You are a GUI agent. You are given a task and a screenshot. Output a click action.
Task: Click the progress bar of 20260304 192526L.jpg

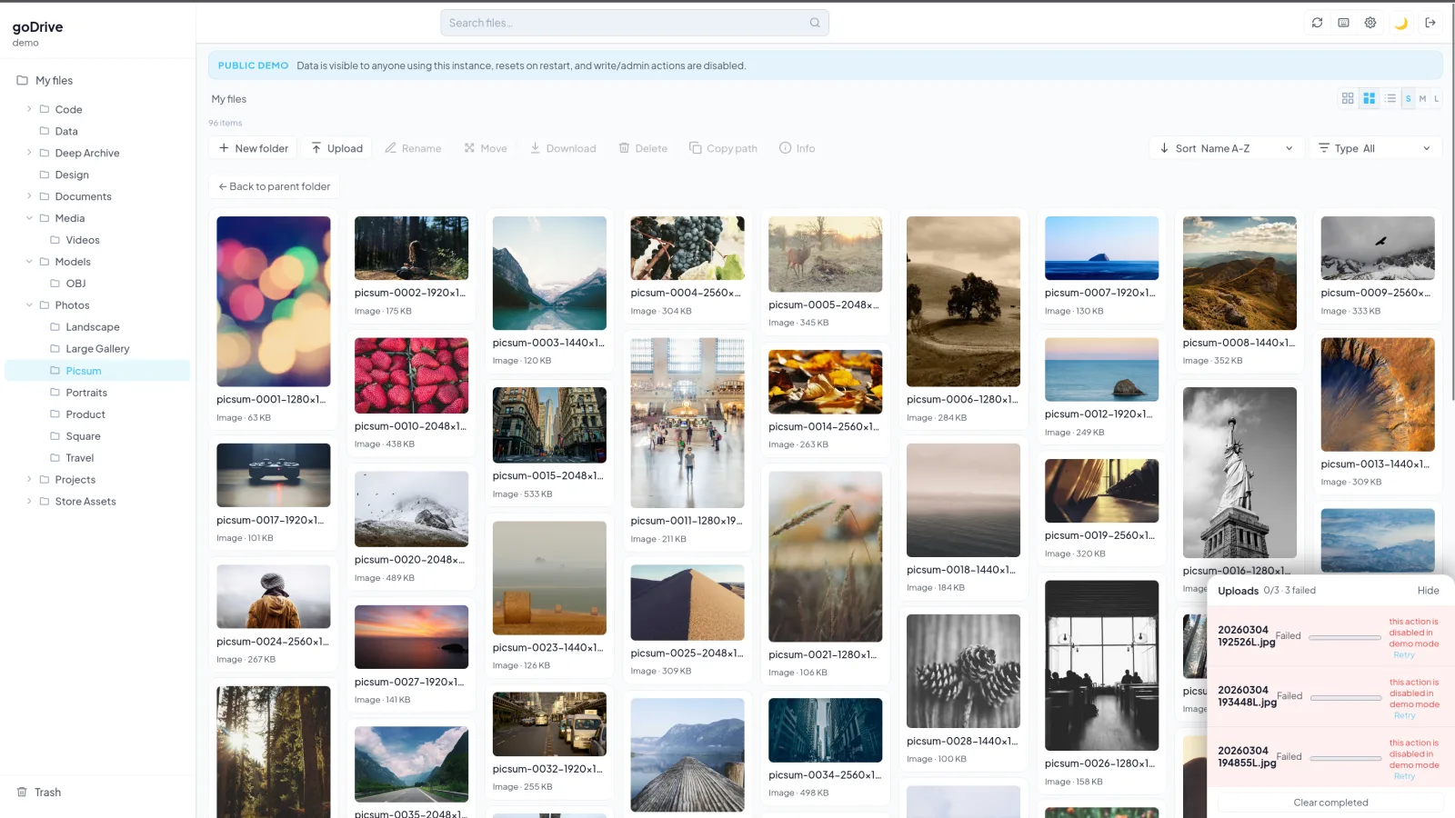tap(1346, 637)
